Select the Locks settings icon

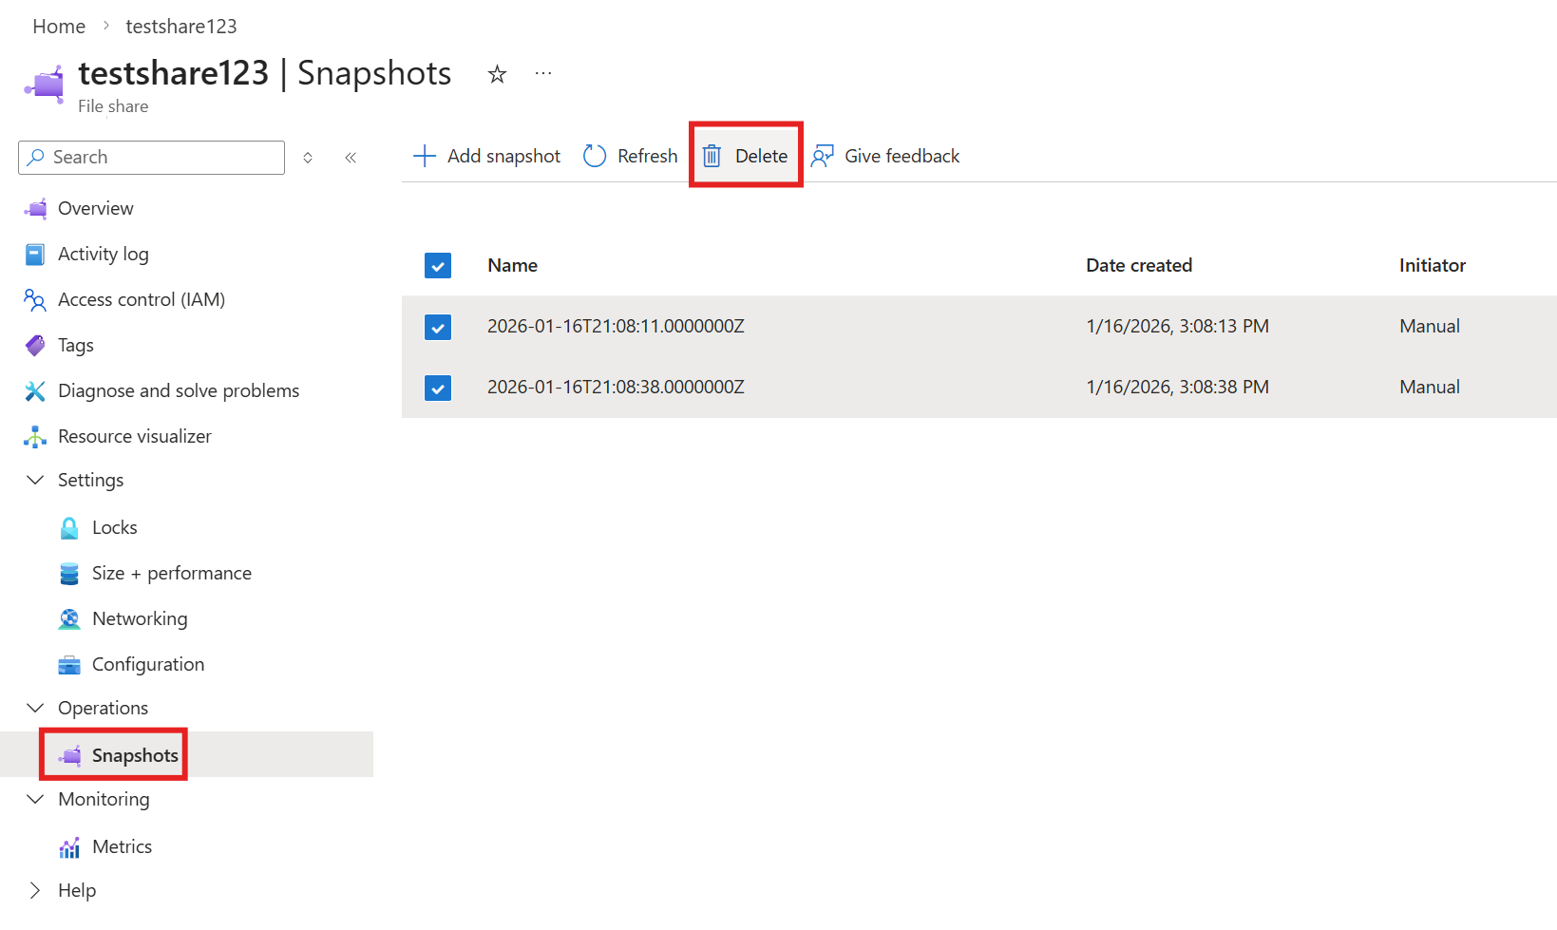pyautogui.click(x=68, y=527)
